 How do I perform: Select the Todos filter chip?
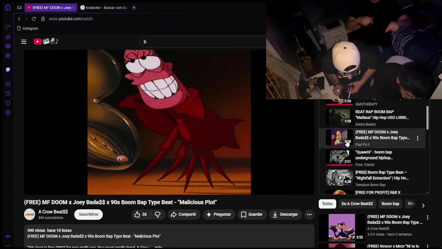(x=327, y=204)
